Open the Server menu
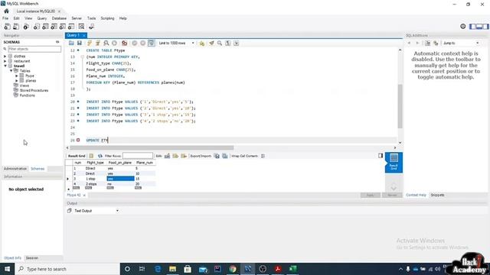Image resolution: width=490 pixels, height=275 pixels. pos(77,18)
